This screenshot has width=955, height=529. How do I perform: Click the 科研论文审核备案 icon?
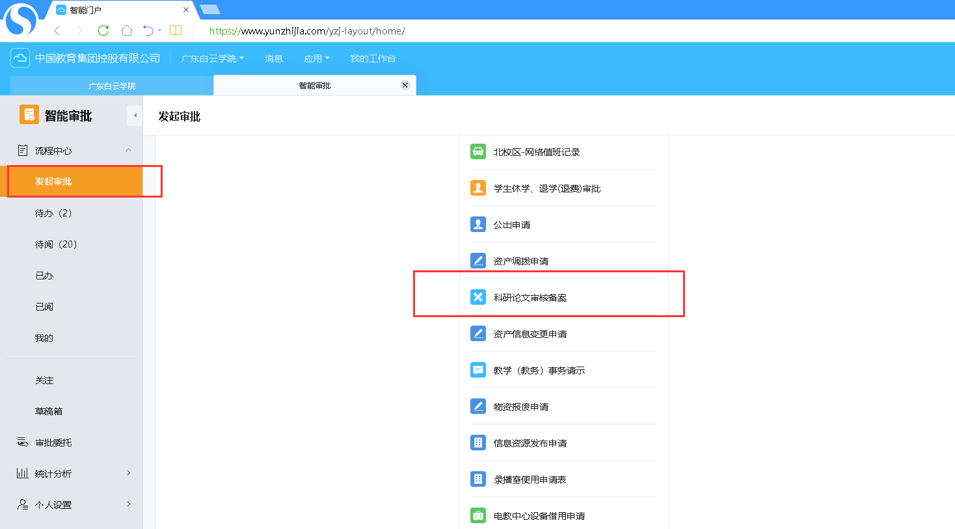(x=478, y=297)
